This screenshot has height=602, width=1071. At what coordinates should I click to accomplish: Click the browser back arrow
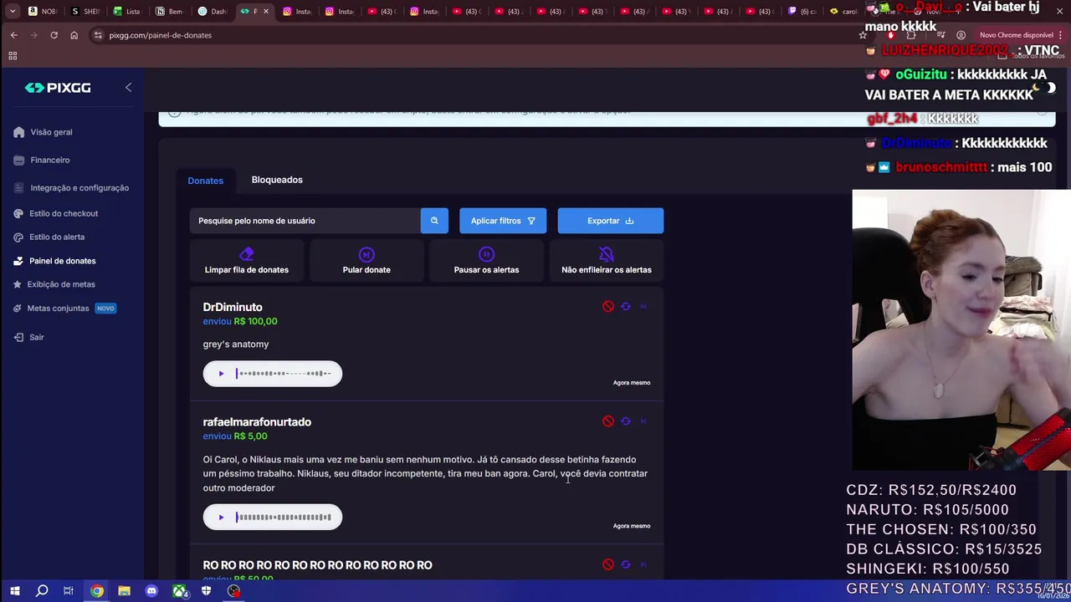(x=13, y=35)
